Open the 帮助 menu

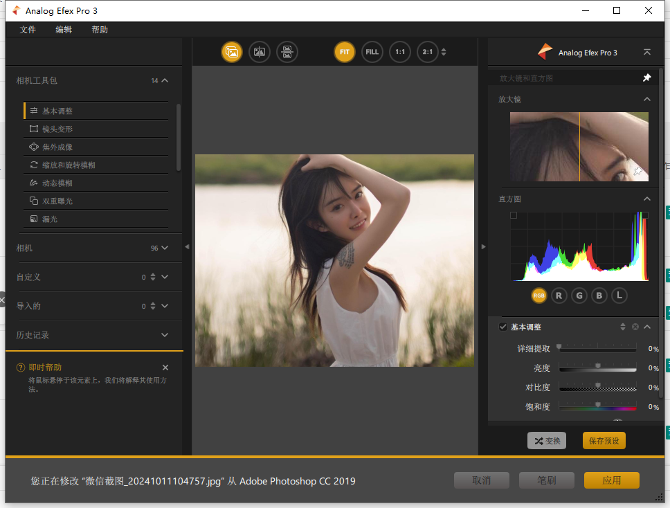(100, 30)
